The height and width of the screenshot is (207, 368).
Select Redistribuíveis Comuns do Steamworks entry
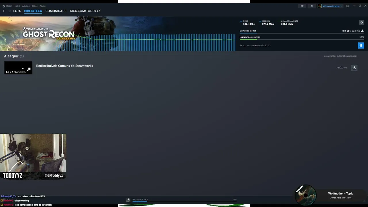tap(65, 66)
